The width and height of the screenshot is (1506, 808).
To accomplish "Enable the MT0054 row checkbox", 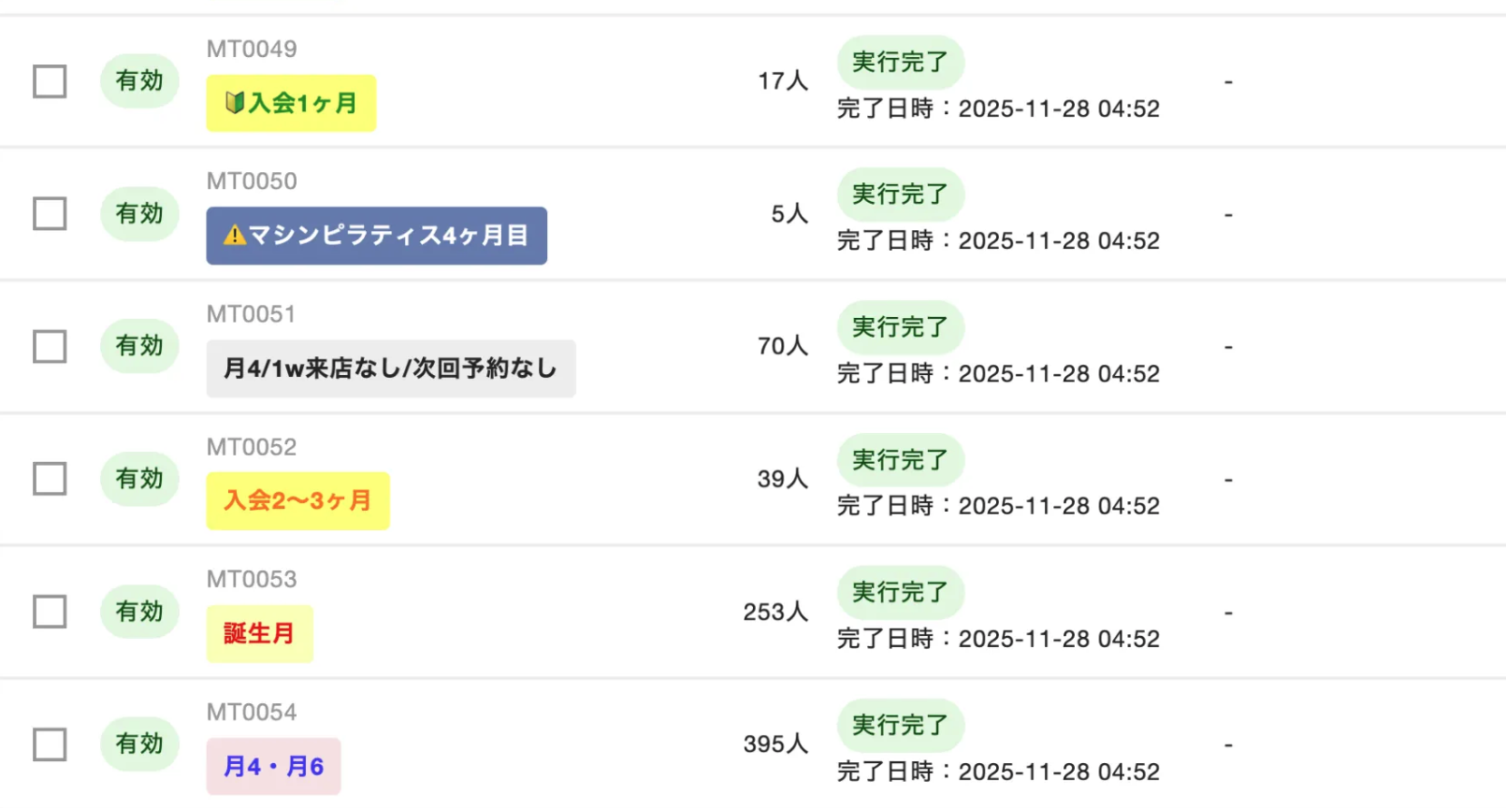I will click(x=50, y=744).
